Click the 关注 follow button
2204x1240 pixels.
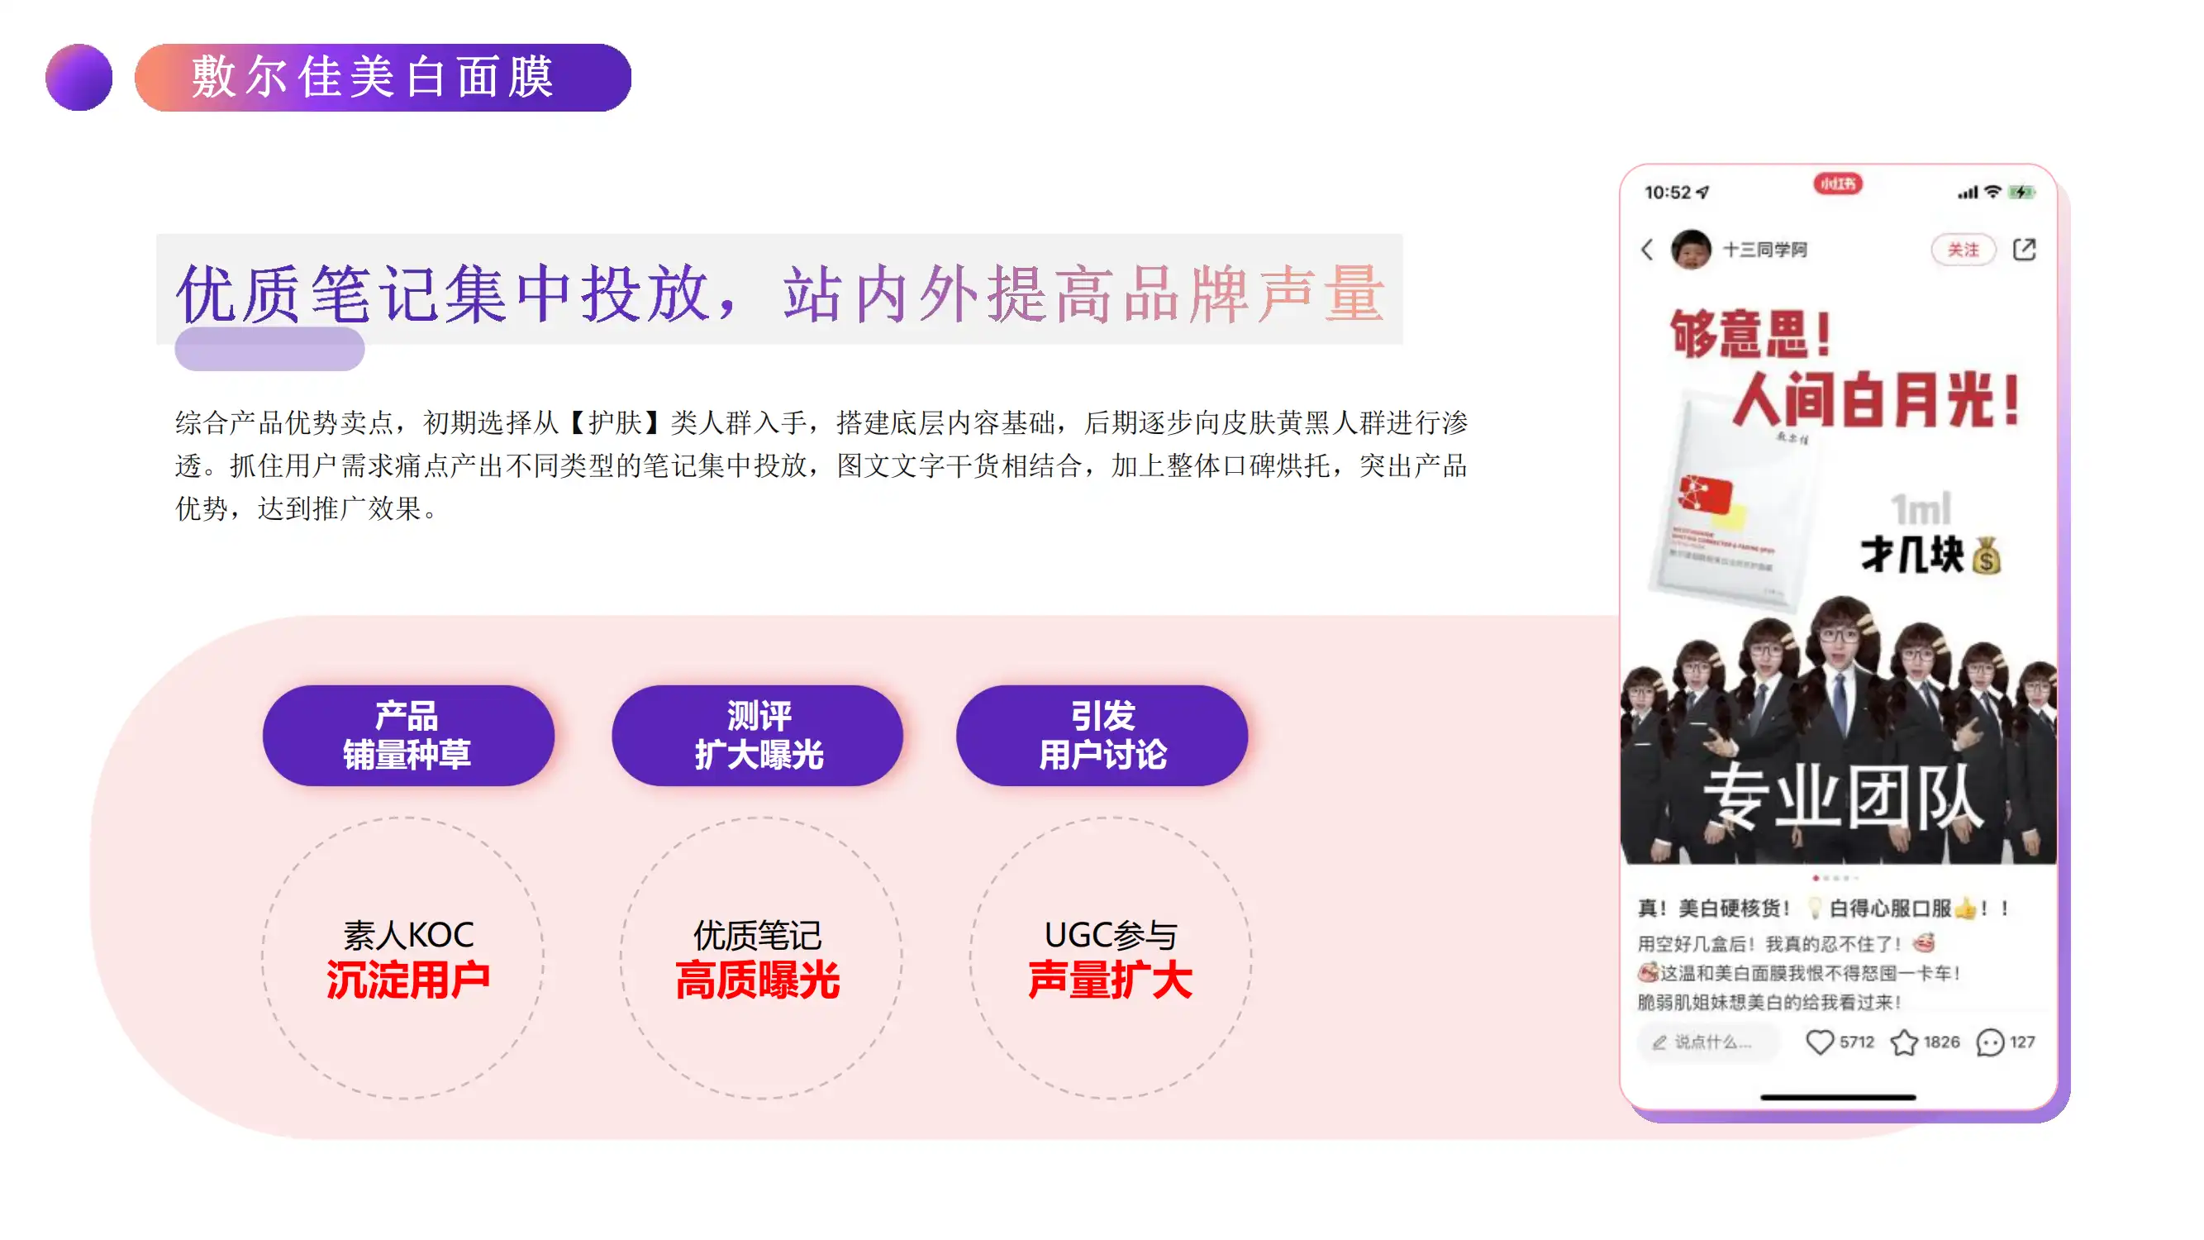point(1963,249)
